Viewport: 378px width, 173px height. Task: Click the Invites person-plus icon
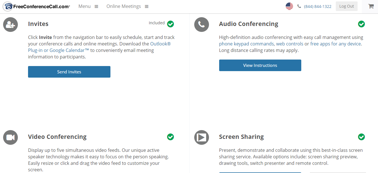coord(10,25)
